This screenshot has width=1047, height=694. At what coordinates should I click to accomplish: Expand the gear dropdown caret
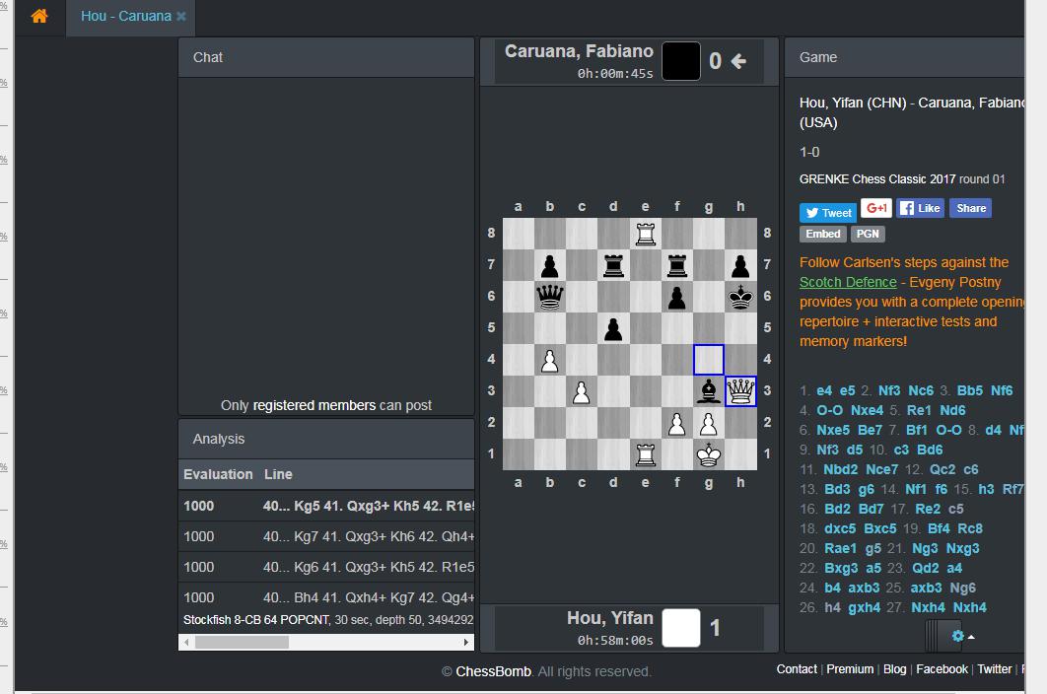[x=971, y=637]
